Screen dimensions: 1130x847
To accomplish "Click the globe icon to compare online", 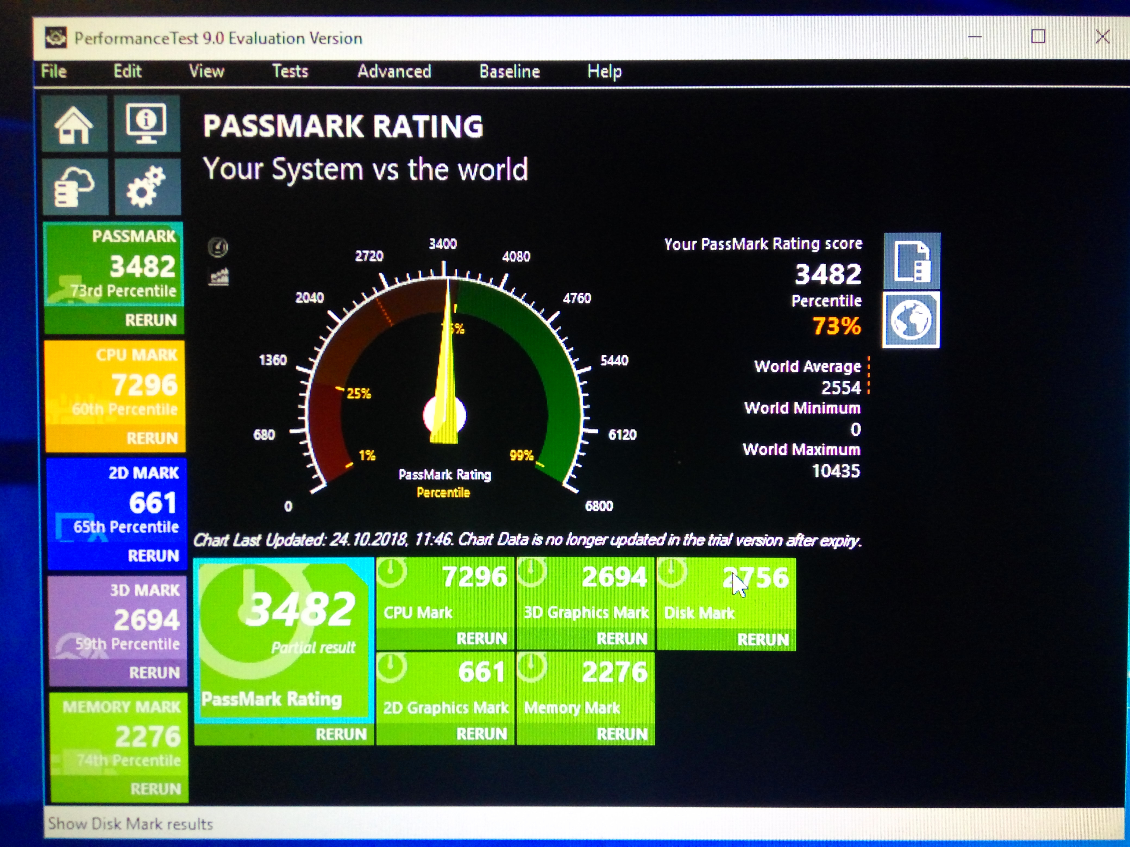I will click(911, 320).
